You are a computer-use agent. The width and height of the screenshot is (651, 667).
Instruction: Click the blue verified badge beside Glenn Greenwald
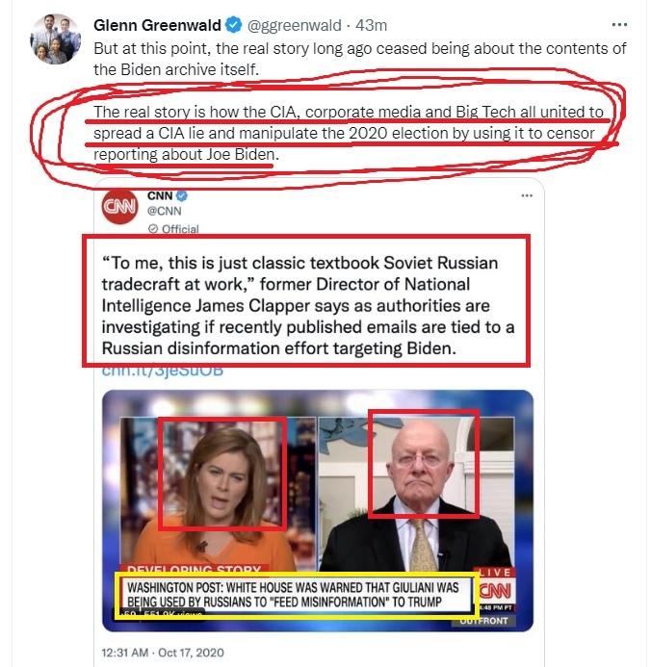(233, 25)
